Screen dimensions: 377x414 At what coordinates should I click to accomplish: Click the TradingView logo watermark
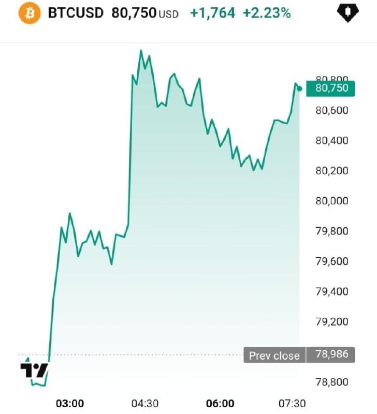(34, 371)
